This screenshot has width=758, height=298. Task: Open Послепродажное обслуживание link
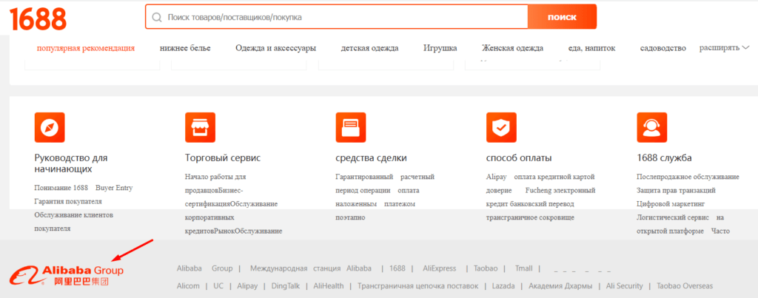pos(688,177)
